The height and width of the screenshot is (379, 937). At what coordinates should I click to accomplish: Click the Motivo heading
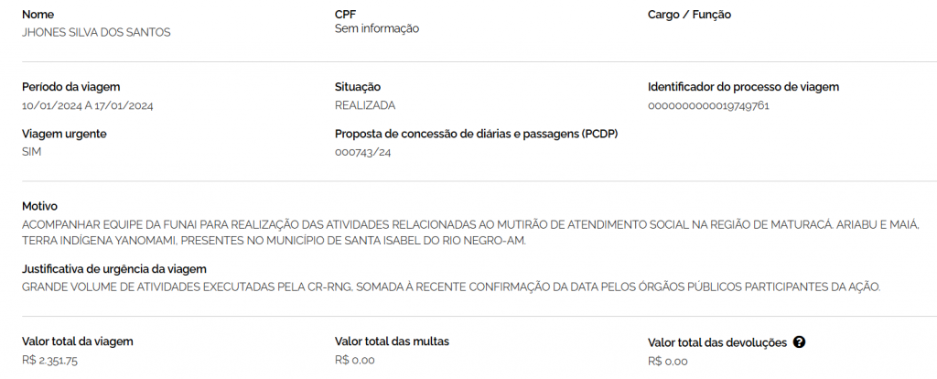pos(40,206)
